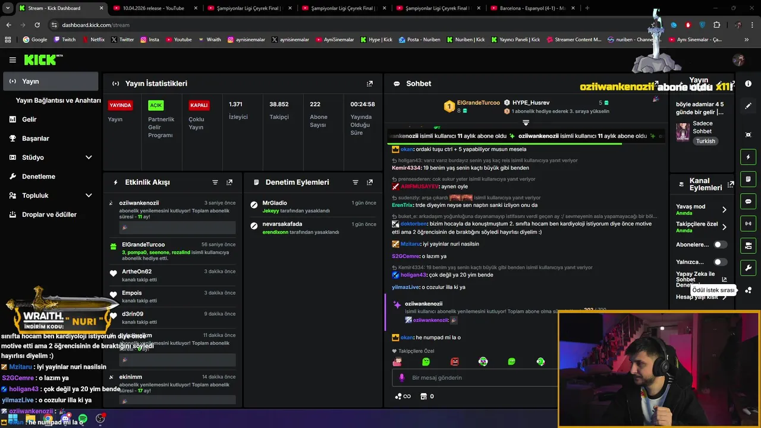Open filter options for Denetim Eylemleri
This screenshot has height=428, width=761.
[x=356, y=182]
